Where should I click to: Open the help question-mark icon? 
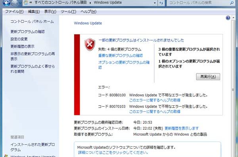coord(228,18)
